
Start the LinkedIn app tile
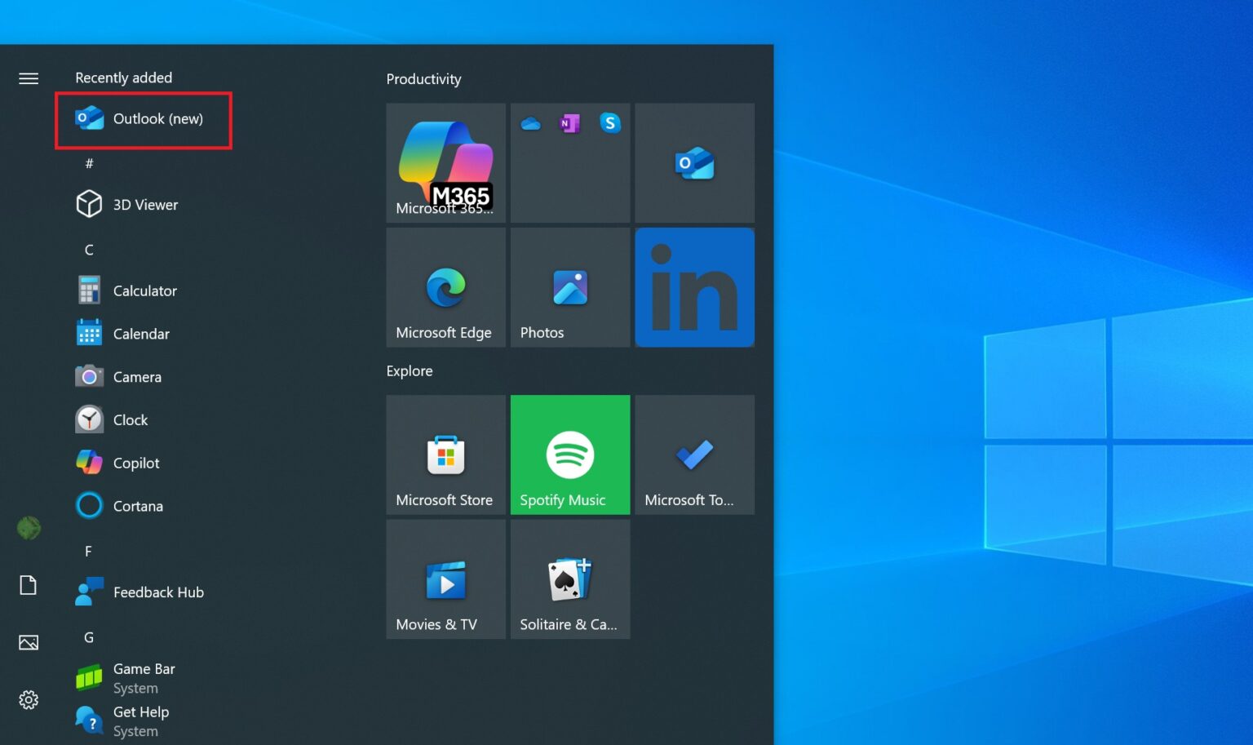(694, 287)
